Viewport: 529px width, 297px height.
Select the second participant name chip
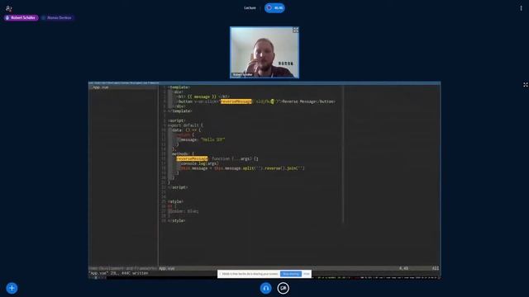point(57,18)
